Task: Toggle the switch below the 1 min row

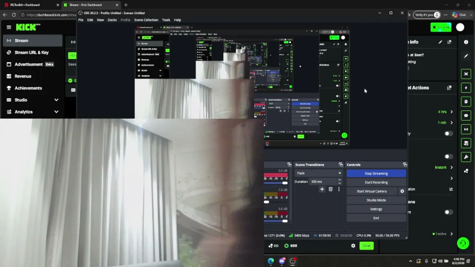Action: (x=448, y=133)
